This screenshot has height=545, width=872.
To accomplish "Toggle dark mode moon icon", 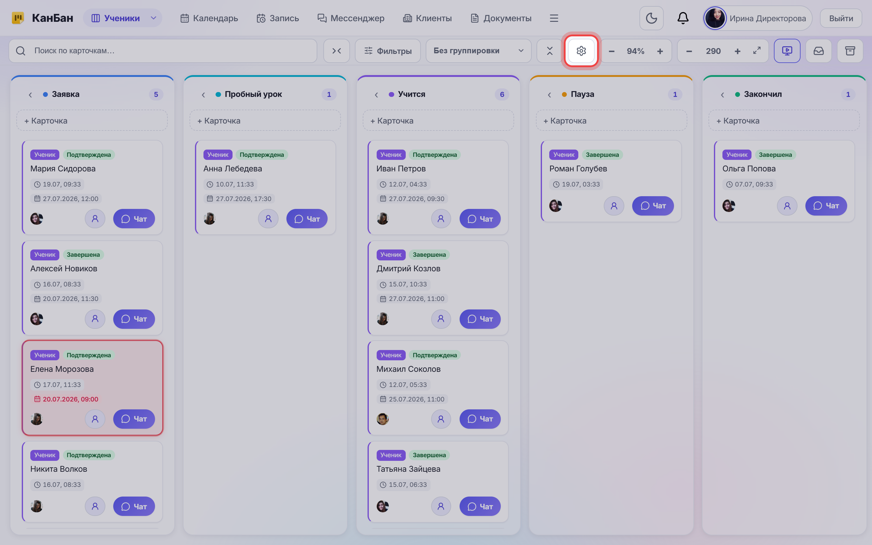I will 651,18.
